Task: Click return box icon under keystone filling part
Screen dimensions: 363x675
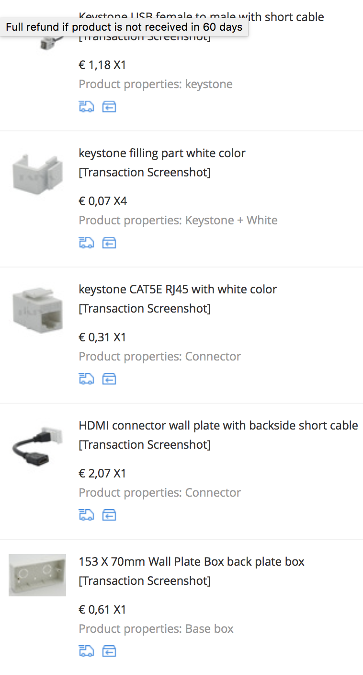Action: 109,243
